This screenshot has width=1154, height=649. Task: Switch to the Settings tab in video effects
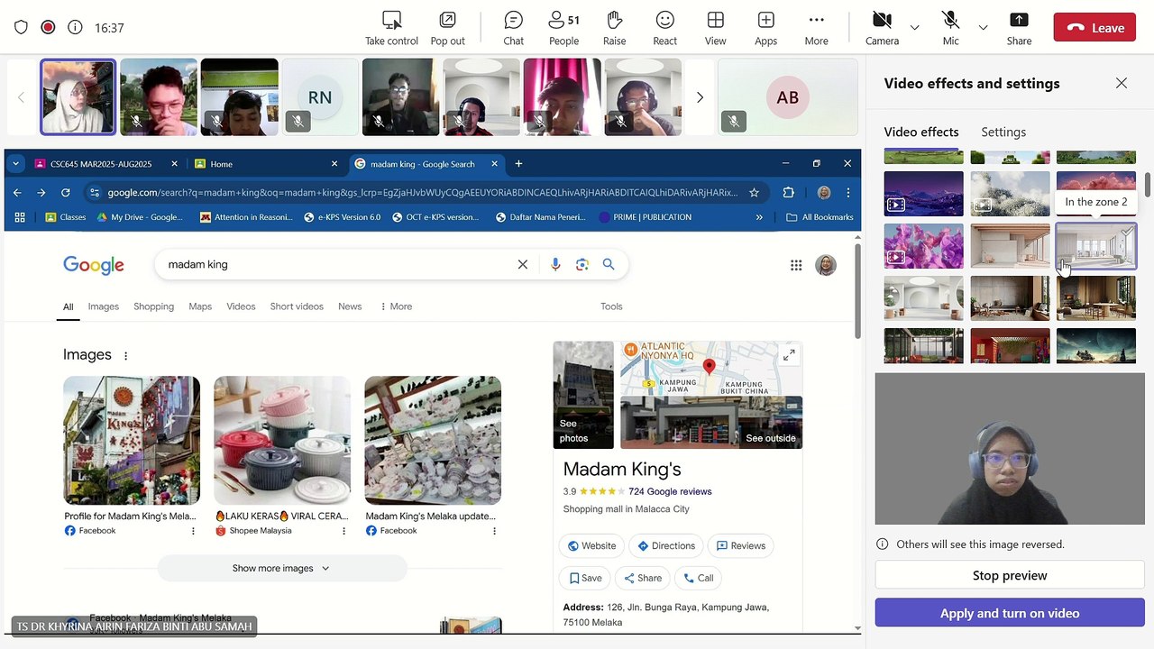coord(1003,132)
